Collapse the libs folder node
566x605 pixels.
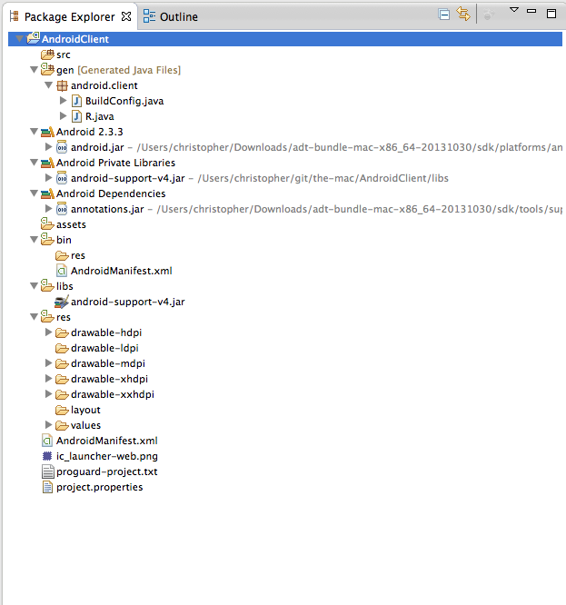34,286
